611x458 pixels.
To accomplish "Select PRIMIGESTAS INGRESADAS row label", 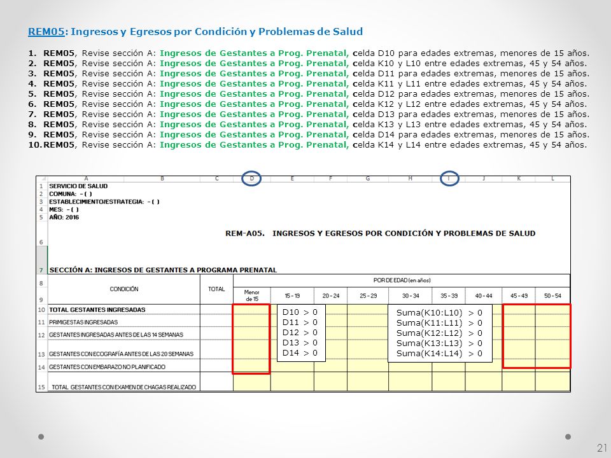I will pyautogui.click(x=83, y=322).
